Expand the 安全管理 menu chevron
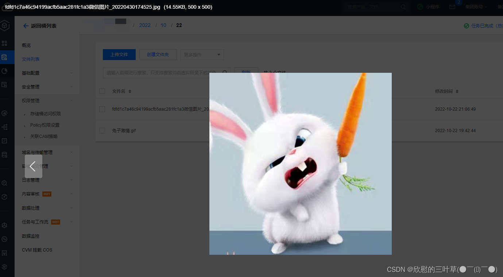The height and width of the screenshot is (277, 503). coord(71,87)
